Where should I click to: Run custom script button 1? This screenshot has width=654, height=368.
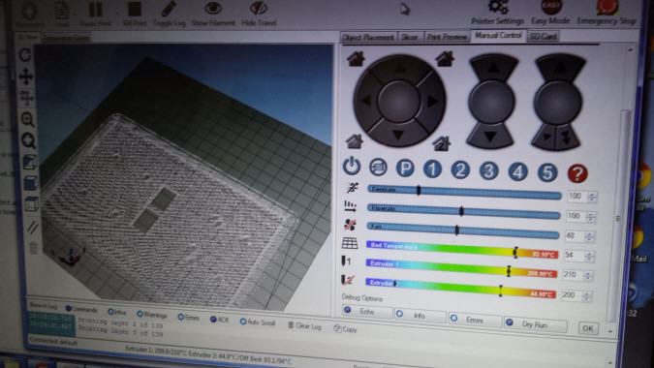pos(432,169)
